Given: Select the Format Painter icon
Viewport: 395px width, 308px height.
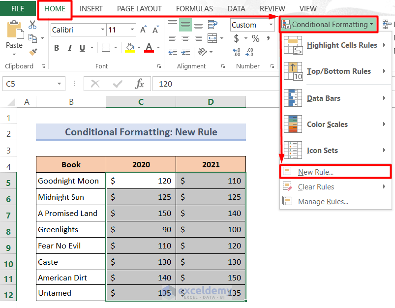Looking at the screenshot, I should click(33, 51).
